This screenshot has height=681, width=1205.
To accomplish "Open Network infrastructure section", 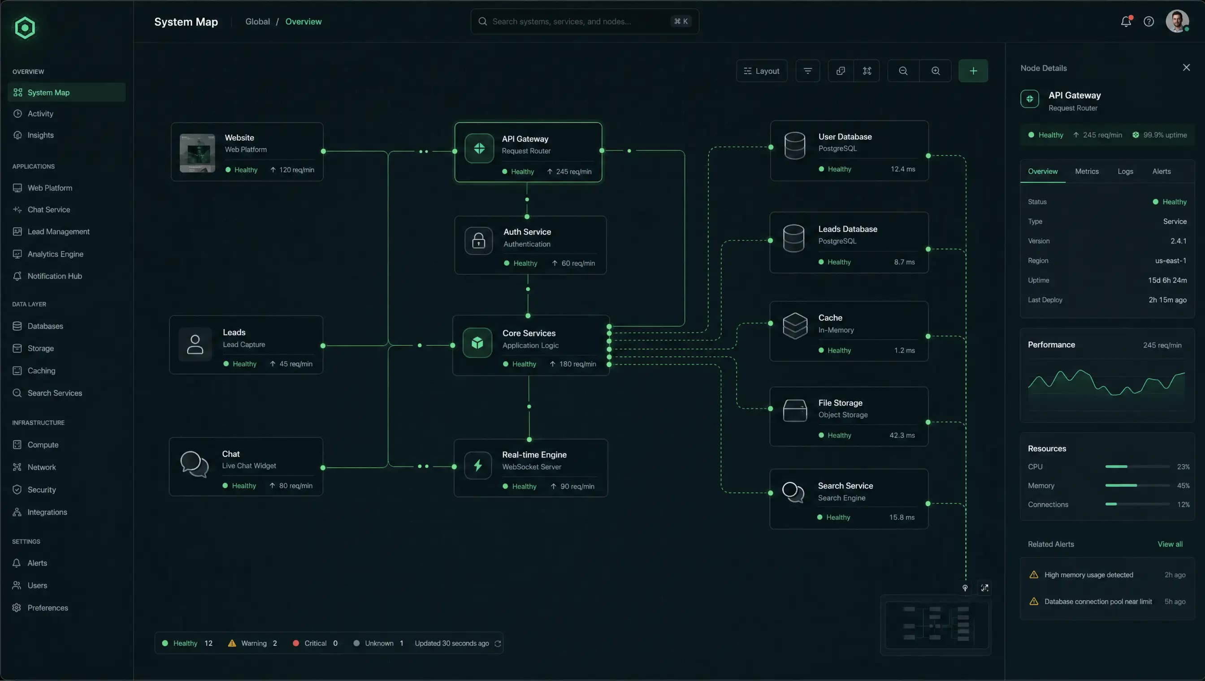I will 66,468.
